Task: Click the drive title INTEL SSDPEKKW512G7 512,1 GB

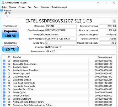Action: [x=59, y=21]
